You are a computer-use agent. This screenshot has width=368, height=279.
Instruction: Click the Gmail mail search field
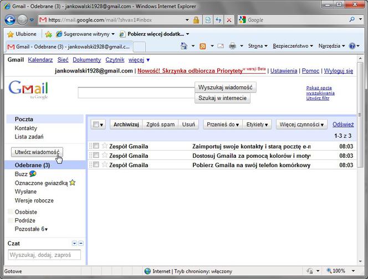[136, 93]
